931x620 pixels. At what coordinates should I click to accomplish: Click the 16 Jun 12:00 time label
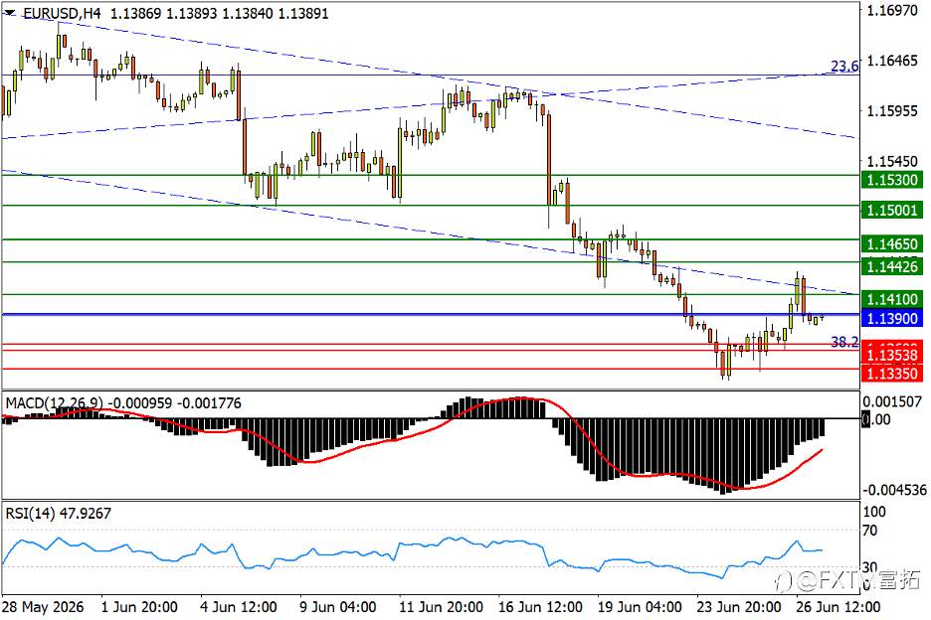[x=540, y=607]
